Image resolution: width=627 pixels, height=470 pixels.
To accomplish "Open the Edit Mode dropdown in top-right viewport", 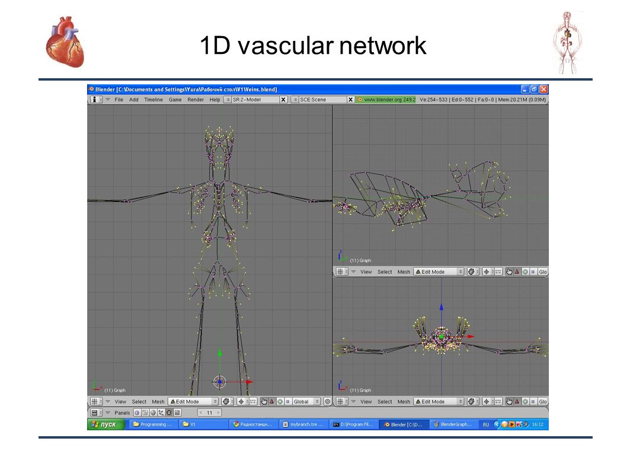I will pyautogui.click(x=439, y=271).
